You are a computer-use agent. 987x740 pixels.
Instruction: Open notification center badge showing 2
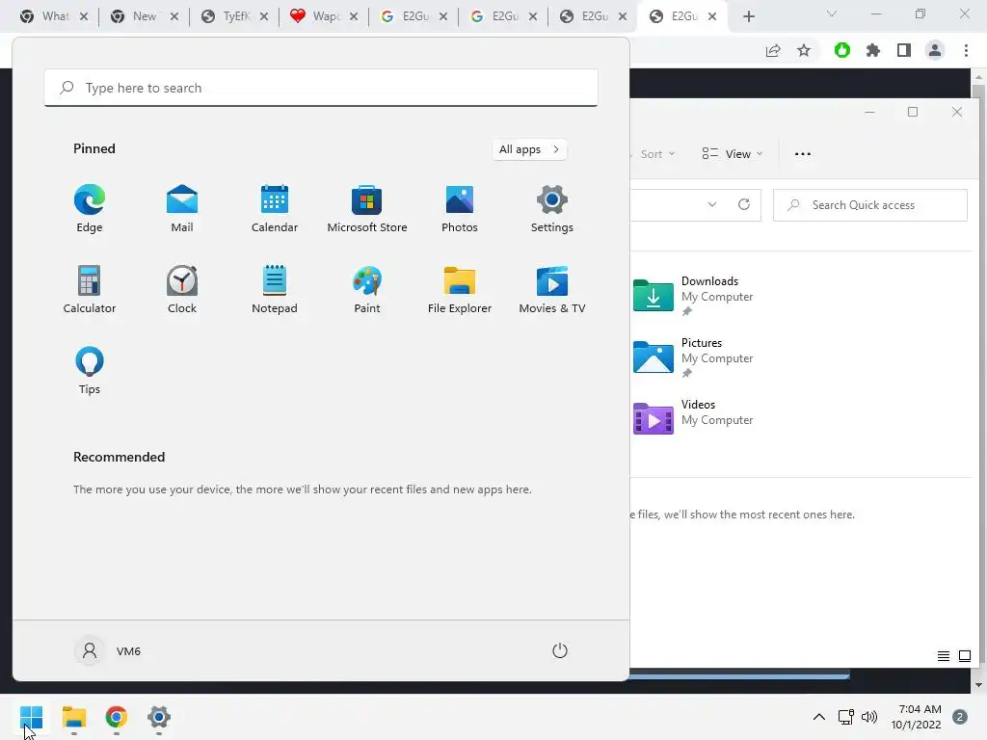click(x=960, y=717)
